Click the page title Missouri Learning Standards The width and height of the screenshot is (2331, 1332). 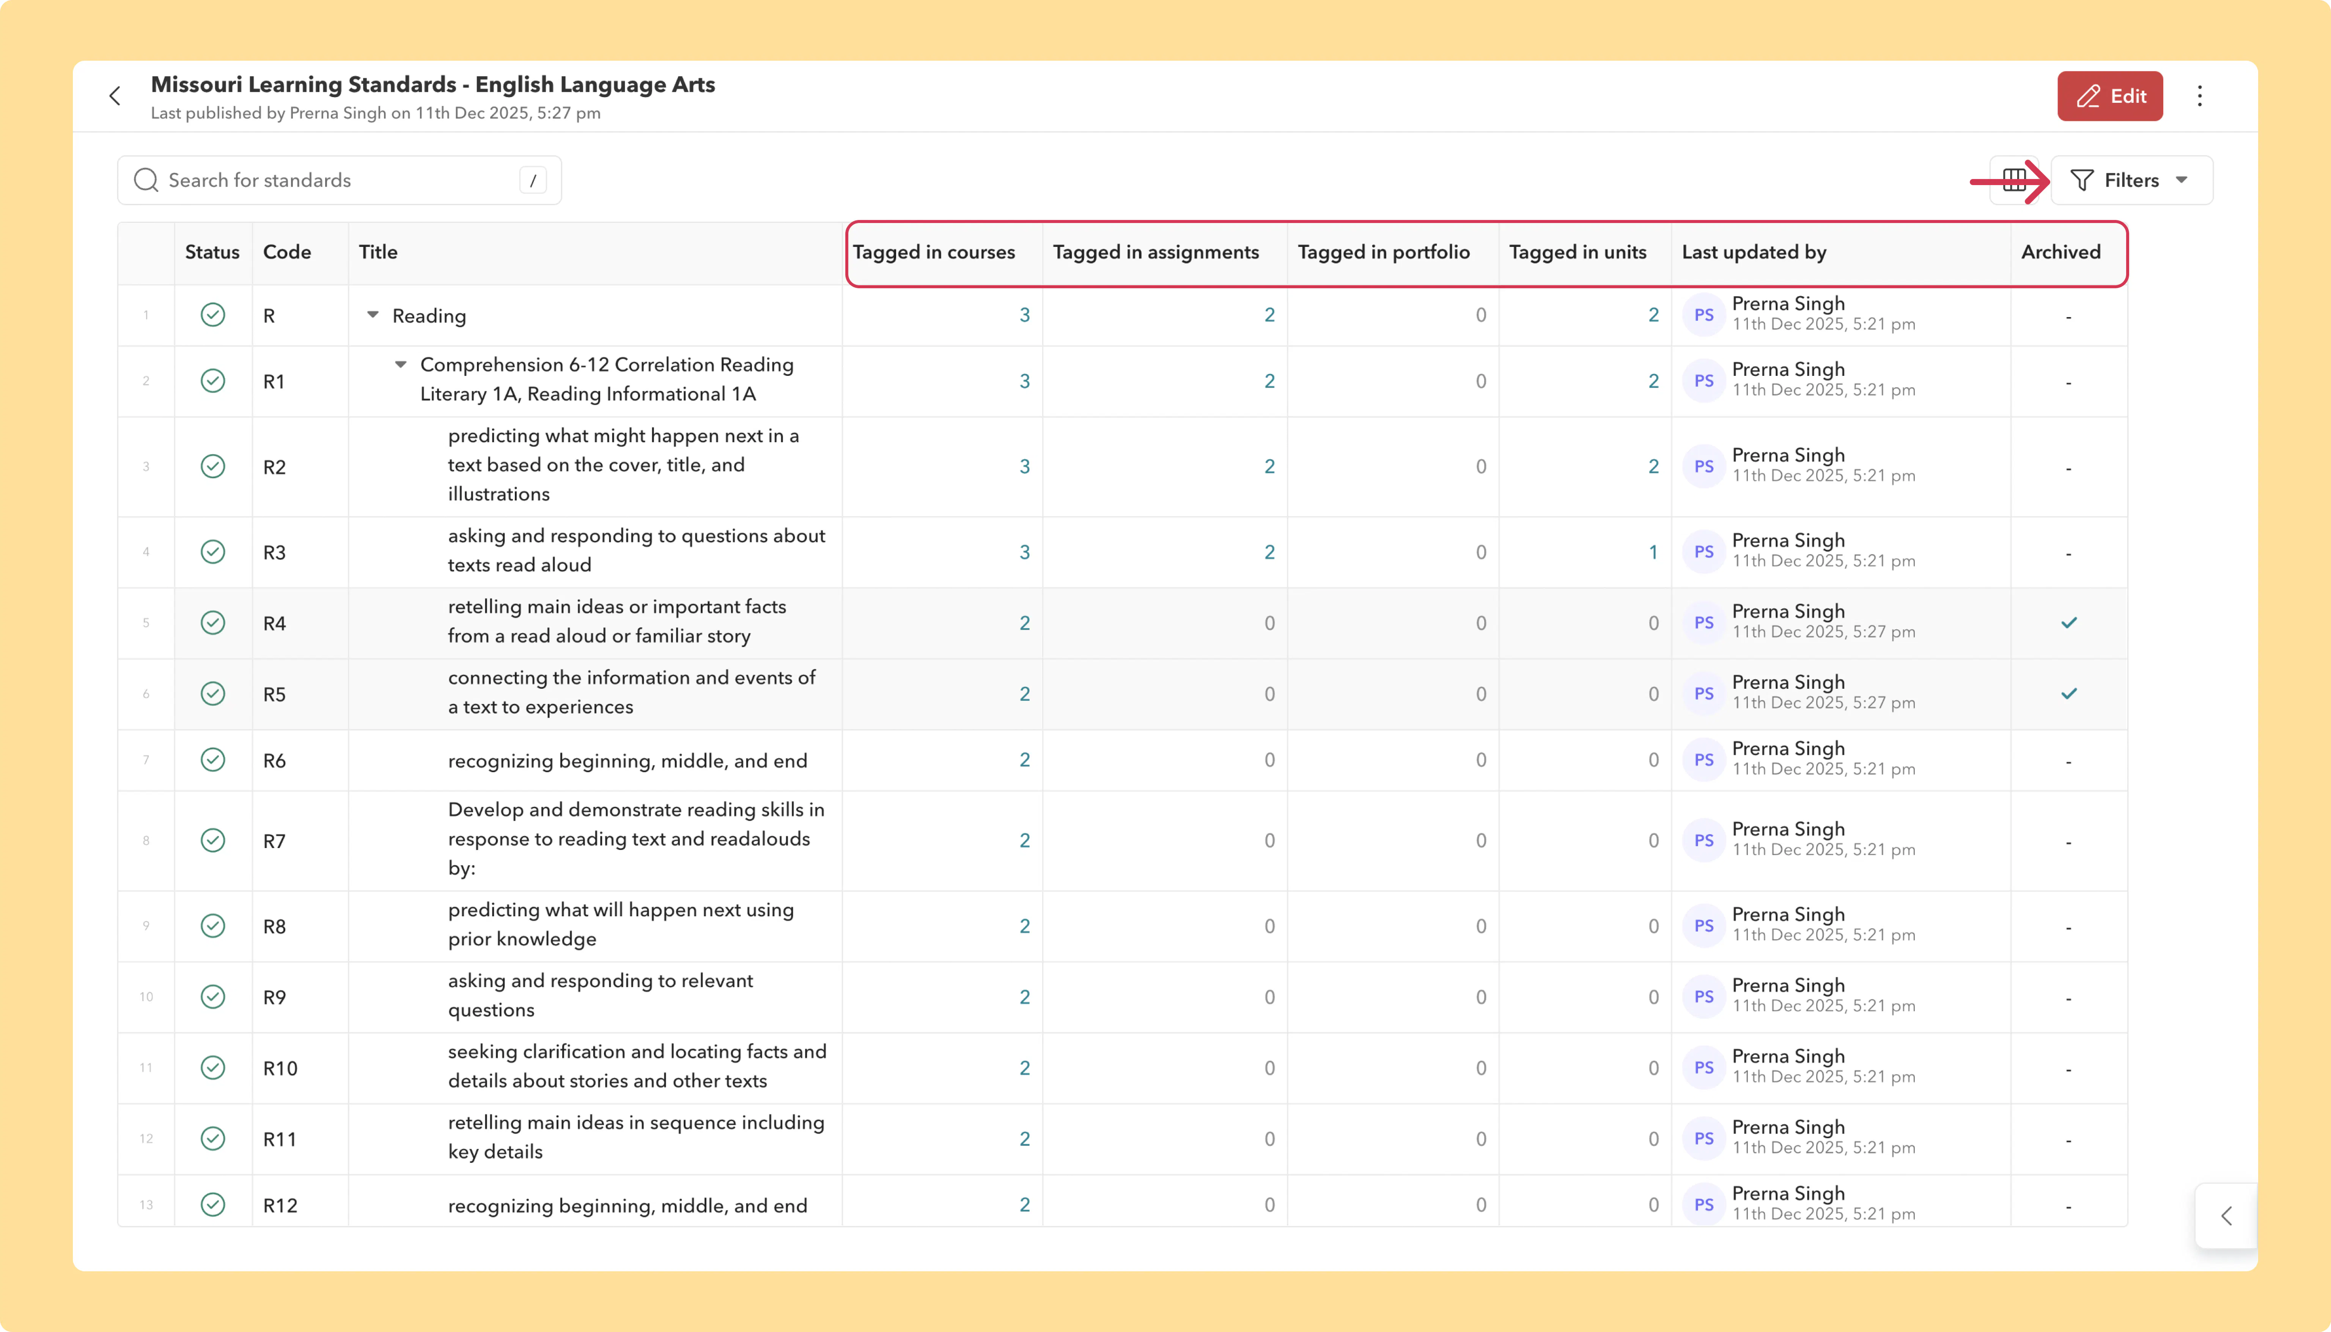pos(433,84)
